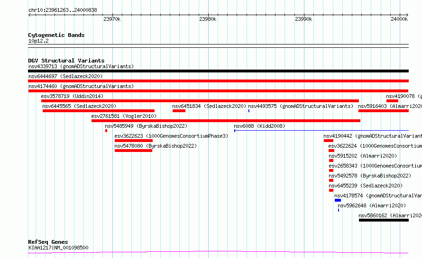Viewport: 422px width, 258px height.
Task: Click the nsv6451834 small red bar
Action: (179, 111)
